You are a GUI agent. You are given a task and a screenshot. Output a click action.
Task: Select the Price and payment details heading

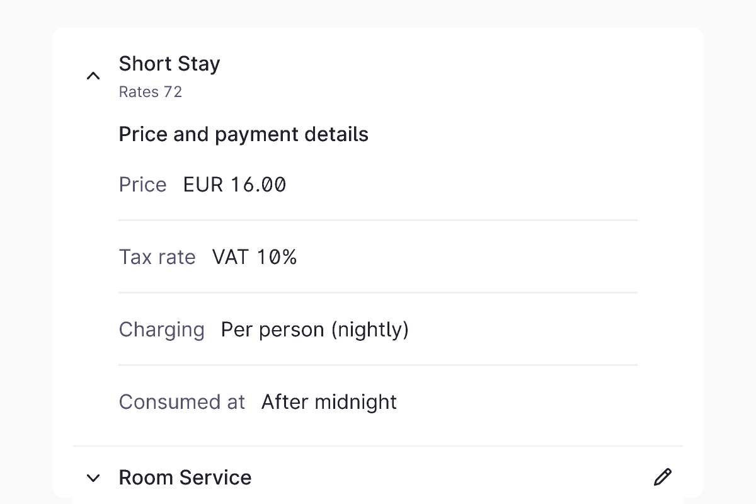pos(244,134)
